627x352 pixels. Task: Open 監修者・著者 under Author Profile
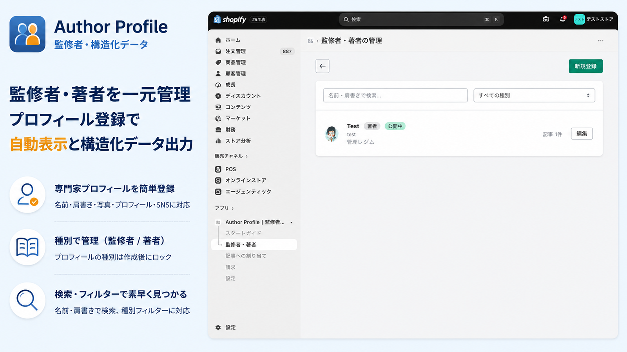pyautogui.click(x=254, y=244)
